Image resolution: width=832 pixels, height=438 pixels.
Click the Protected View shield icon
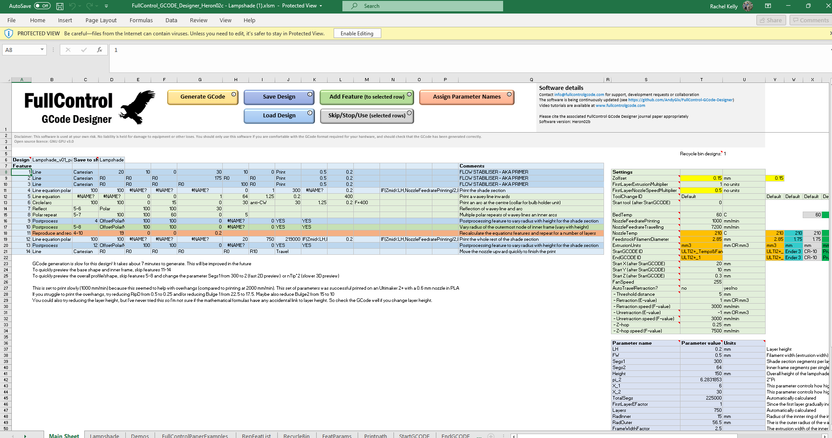[x=8, y=33]
